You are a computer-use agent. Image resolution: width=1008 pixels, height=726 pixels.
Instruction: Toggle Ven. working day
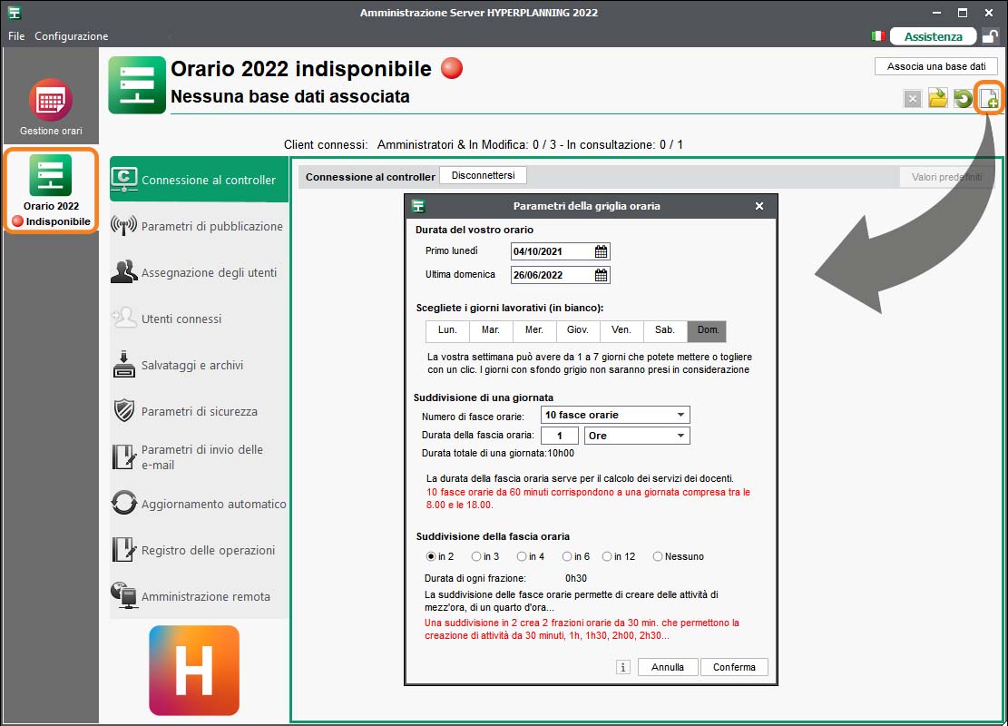[x=621, y=330]
